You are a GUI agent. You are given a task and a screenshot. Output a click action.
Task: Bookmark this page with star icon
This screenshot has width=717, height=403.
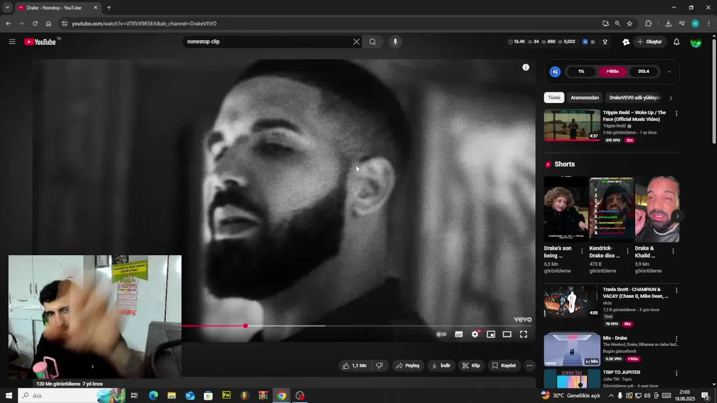point(630,24)
